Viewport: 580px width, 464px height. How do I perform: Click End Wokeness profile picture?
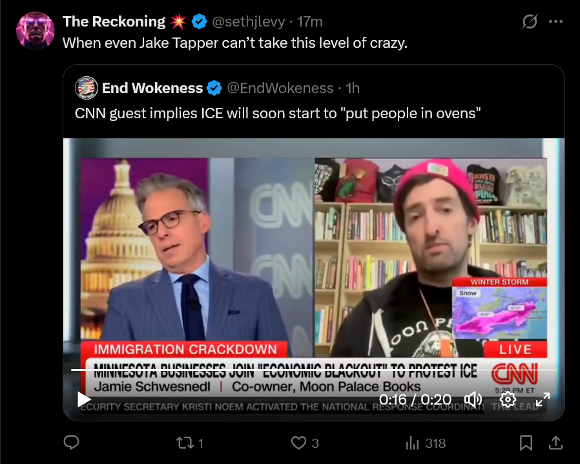(x=86, y=88)
